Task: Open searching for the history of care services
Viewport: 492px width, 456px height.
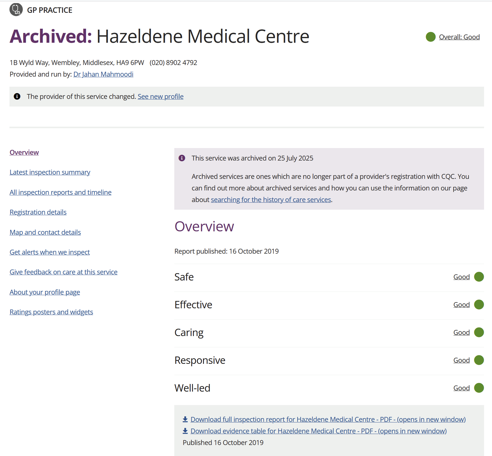Action: pyautogui.click(x=271, y=200)
